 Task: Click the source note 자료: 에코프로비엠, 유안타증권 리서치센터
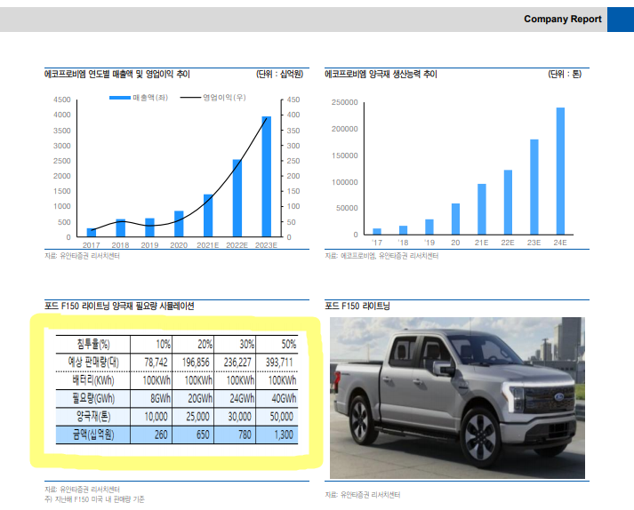381,256
